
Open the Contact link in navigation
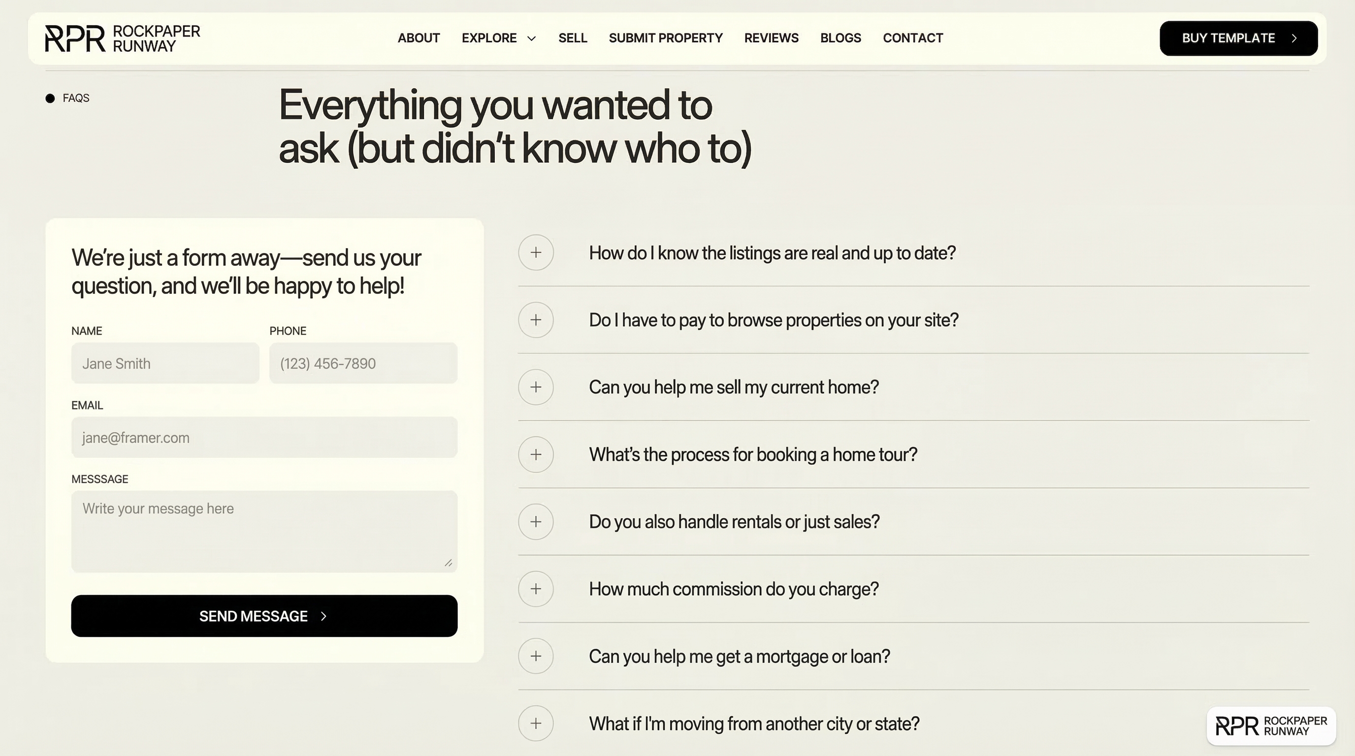click(x=913, y=38)
